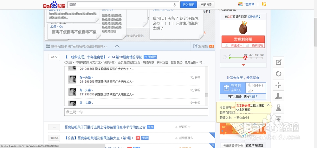317x148 pixels.
Task: Click the 今日话题 tag
Action: pos(150,57)
